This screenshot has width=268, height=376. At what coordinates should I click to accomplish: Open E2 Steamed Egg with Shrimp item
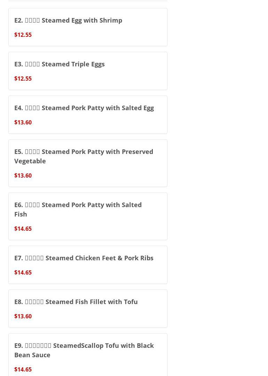click(x=68, y=20)
